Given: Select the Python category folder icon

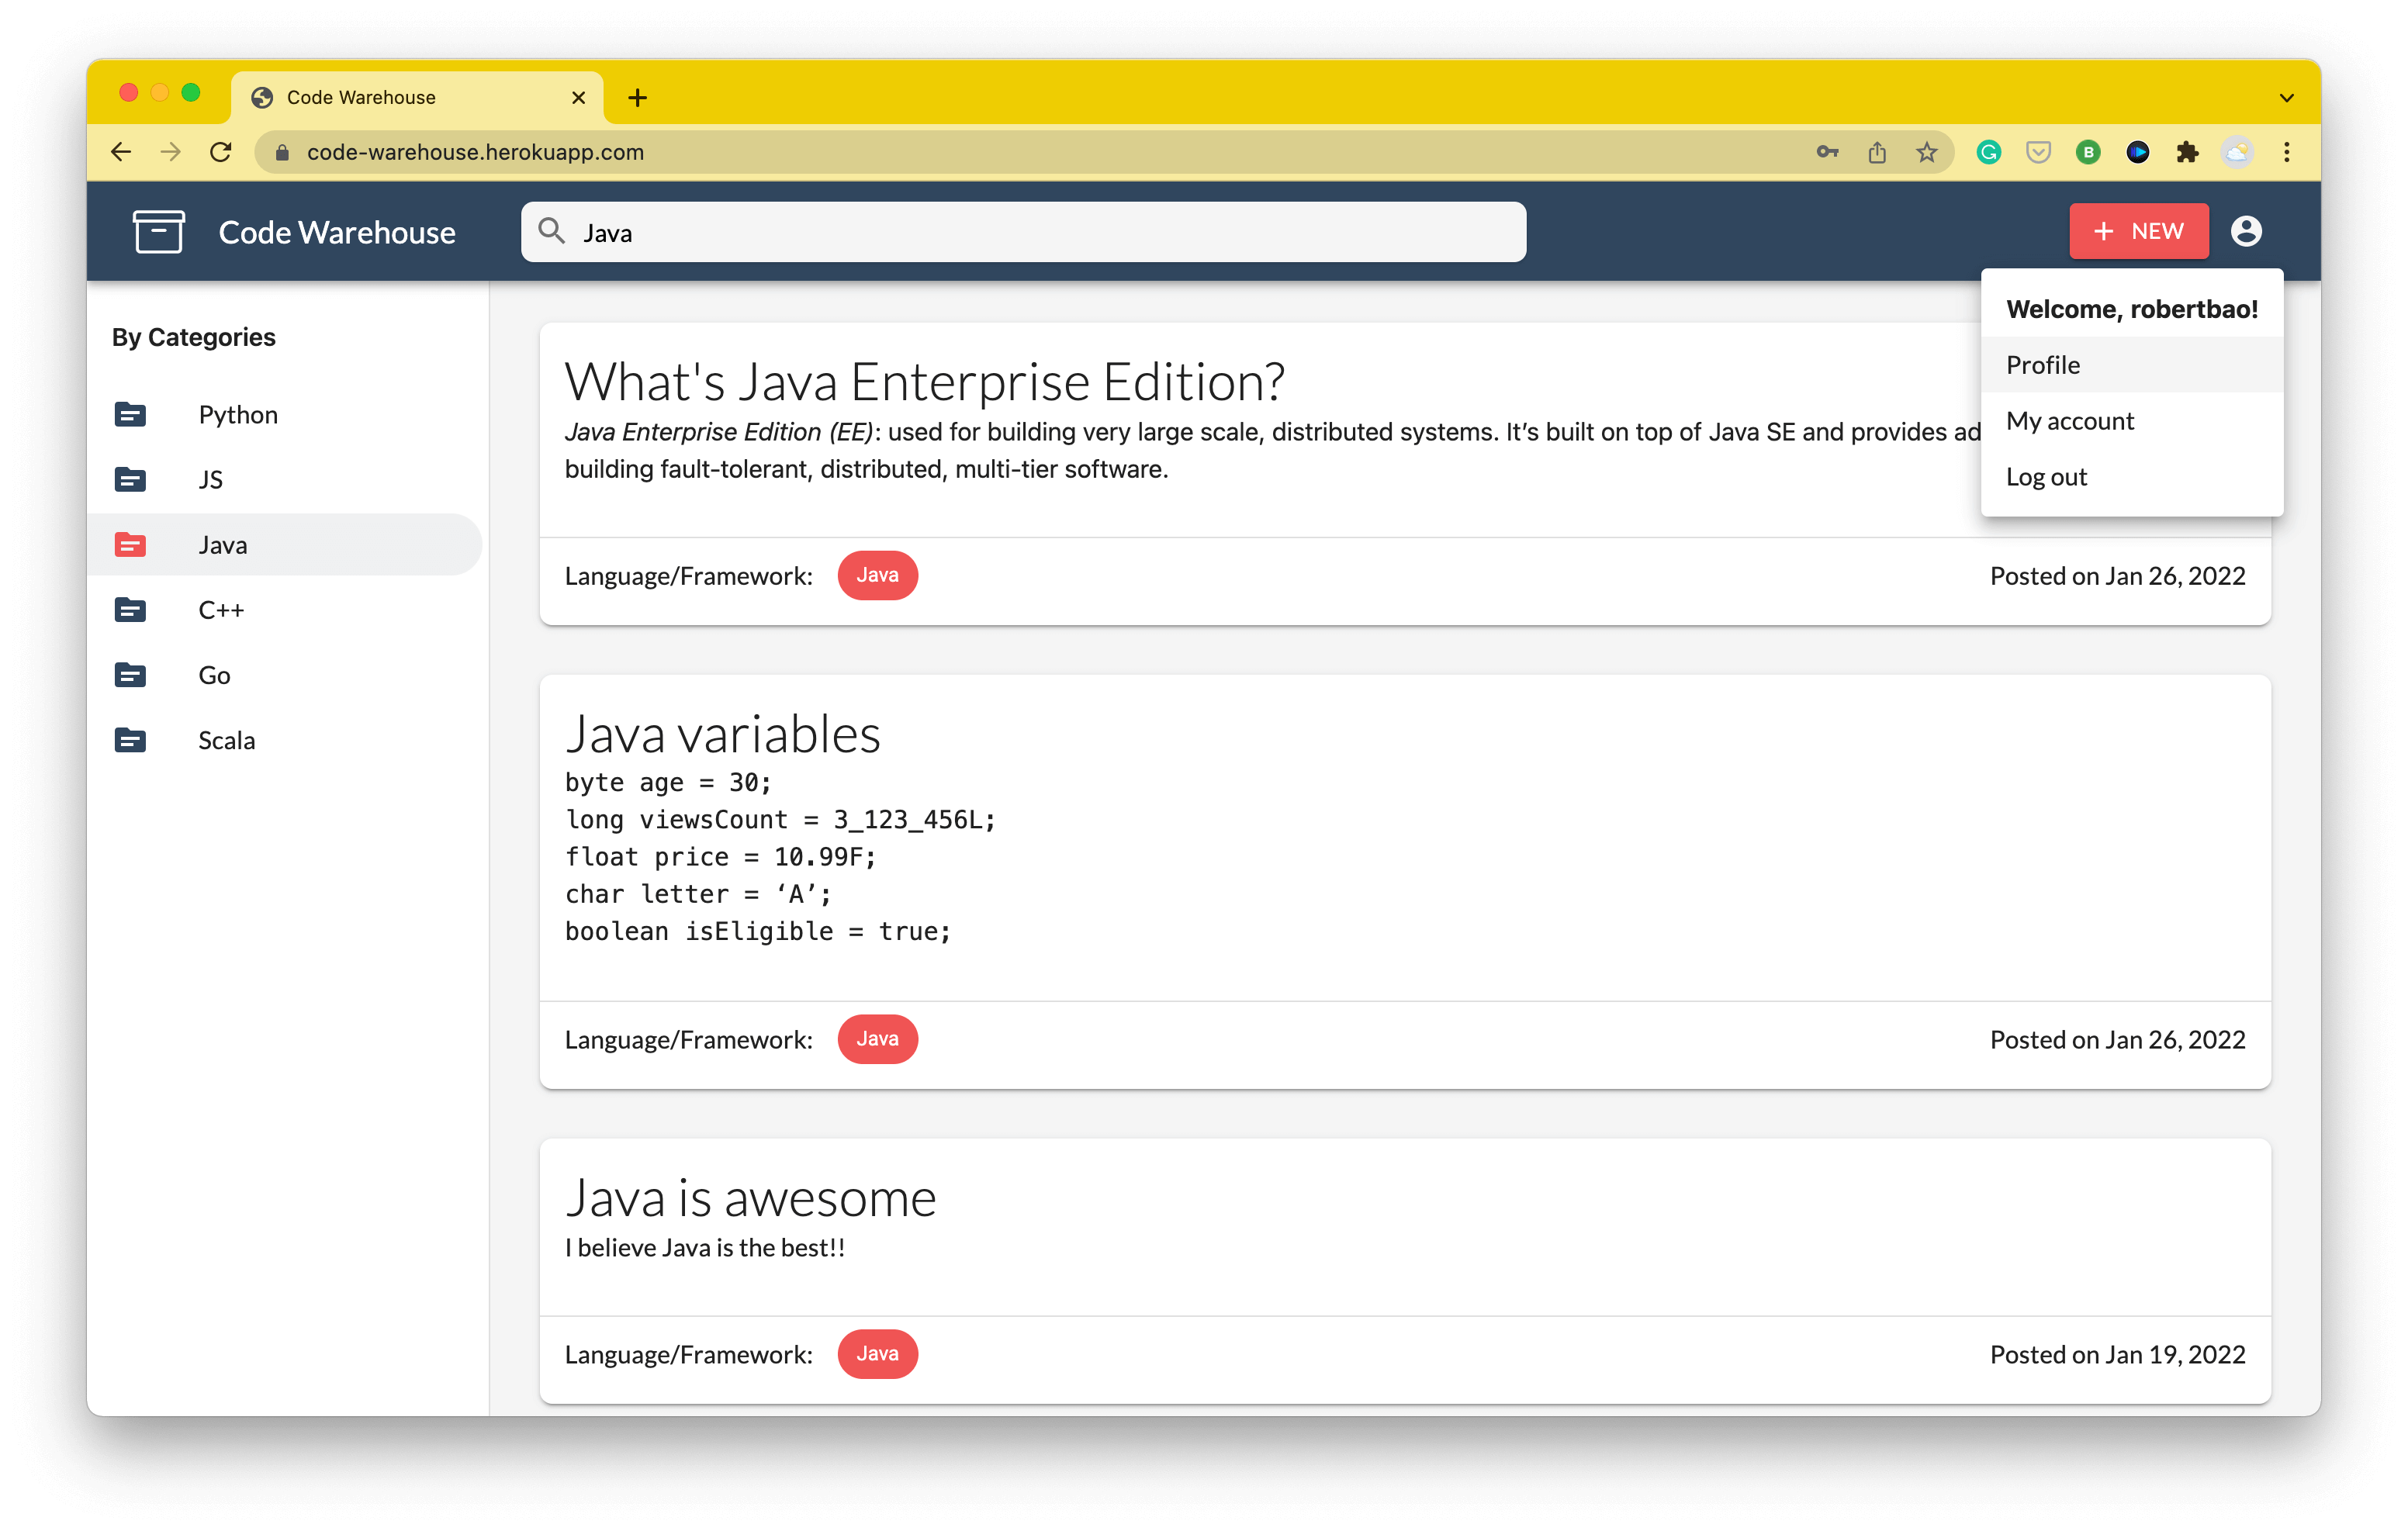Looking at the screenshot, I should click(130, 414).
